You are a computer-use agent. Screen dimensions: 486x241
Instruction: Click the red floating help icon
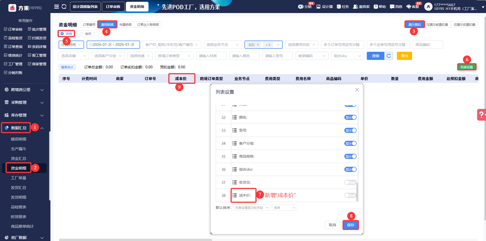[x=482, y=115]
